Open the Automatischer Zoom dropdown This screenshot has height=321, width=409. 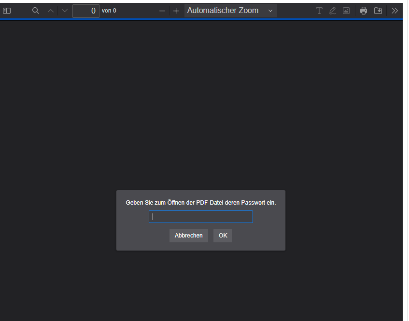pyautogui.click(x=231, y=11)
